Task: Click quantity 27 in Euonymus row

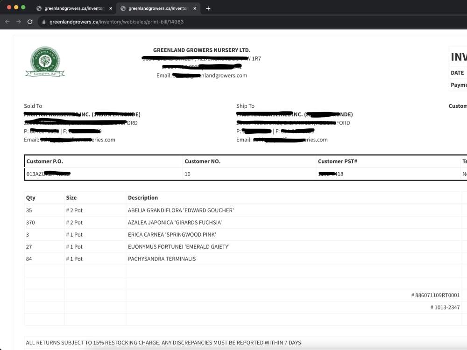Action: pos(29,247)
